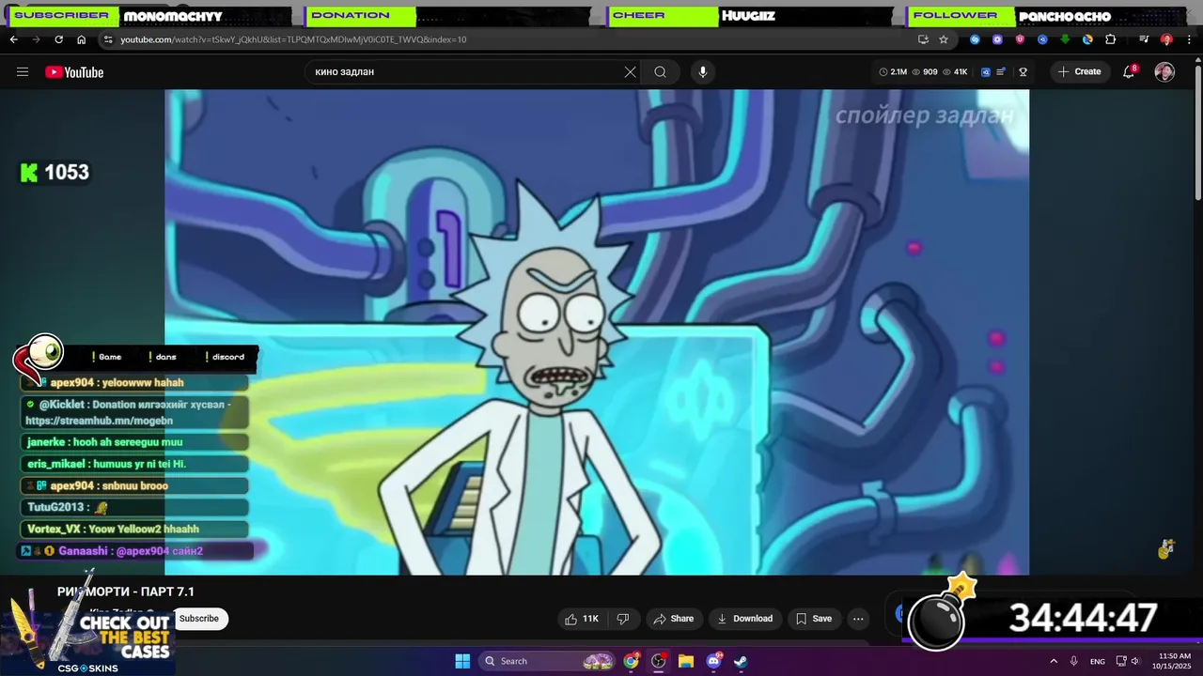Click the install app icon in address bar
Screen dimensions: 1203x676
[x=923, y=39]
